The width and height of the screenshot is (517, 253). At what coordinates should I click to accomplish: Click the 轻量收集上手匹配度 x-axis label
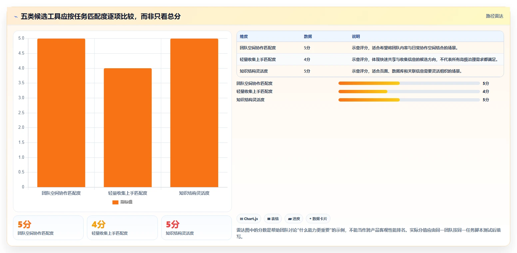point(128,193)
